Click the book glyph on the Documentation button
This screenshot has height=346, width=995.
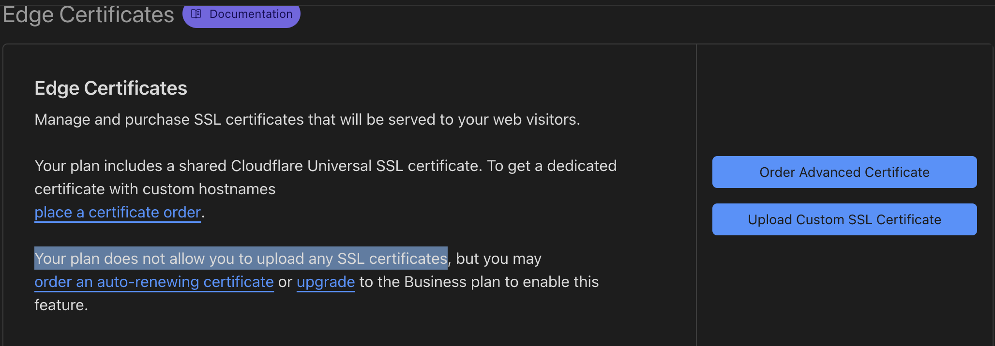coord(196,14)
